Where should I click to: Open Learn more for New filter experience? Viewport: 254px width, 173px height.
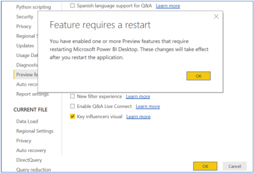coord(138,96)
